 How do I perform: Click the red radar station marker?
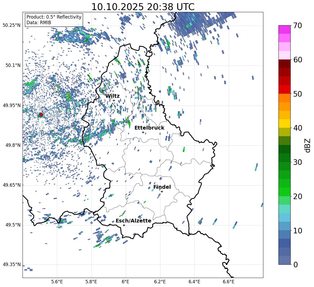tap(41, 114)
